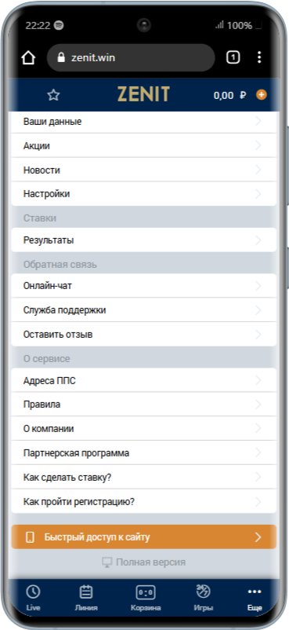Tap the Live clock icon
This screenshot has width=289, height=630.
pos(33,592)
